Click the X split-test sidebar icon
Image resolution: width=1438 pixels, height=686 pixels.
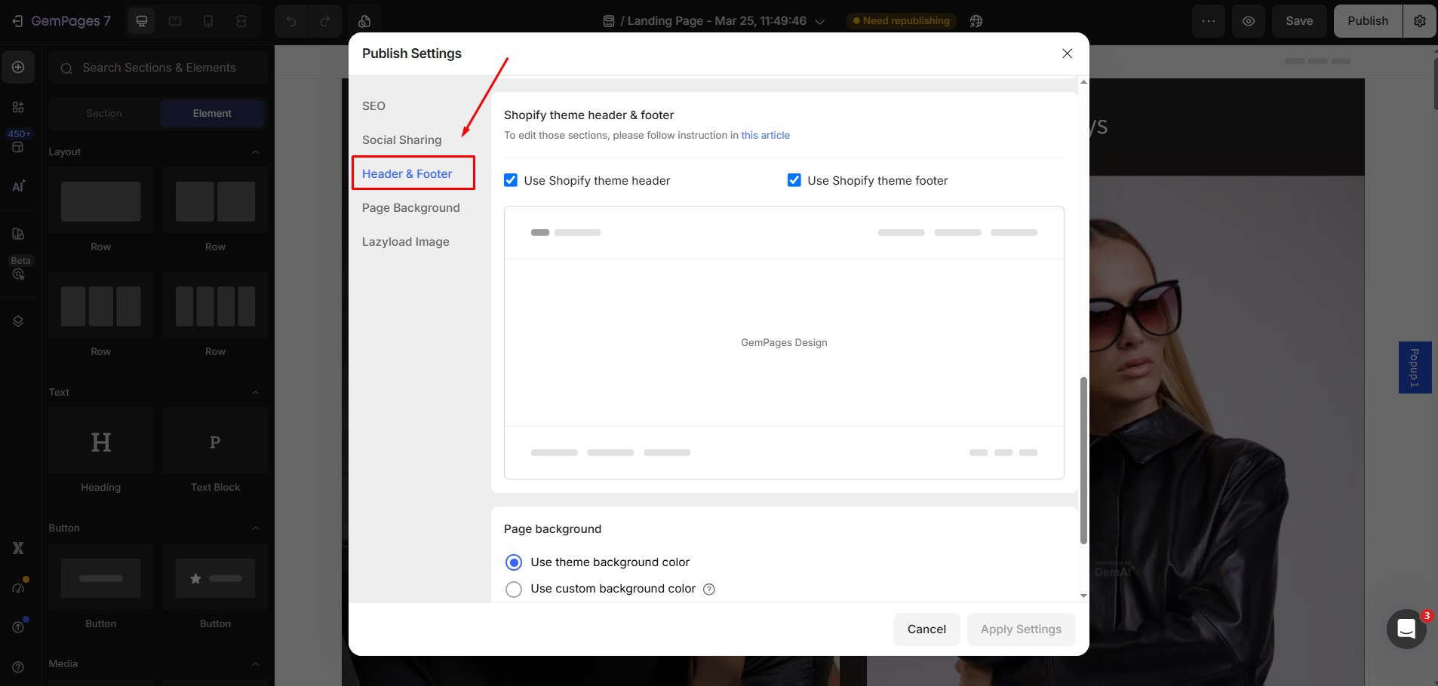[x=18, y=548]
